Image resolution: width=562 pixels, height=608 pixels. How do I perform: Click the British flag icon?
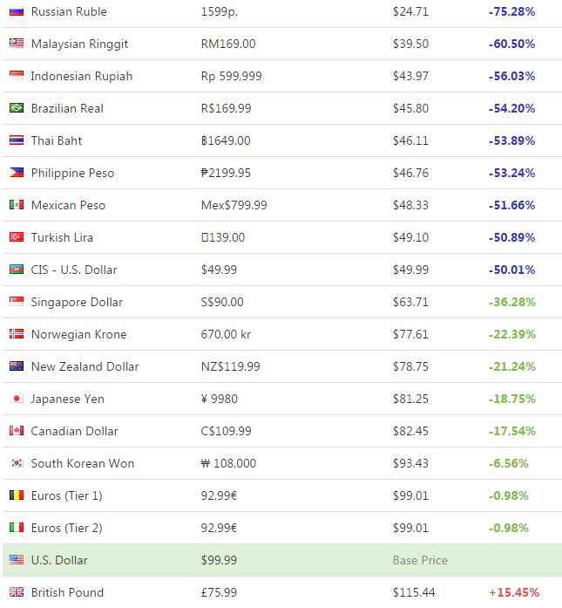(x=17, y=591)
